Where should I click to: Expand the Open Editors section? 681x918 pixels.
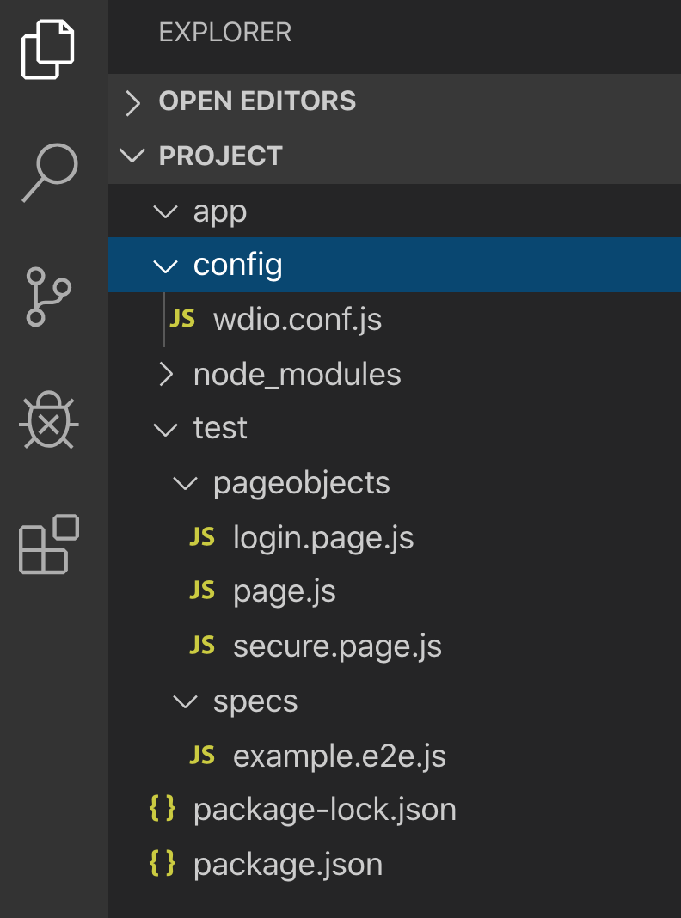click(x=132, y=102)
